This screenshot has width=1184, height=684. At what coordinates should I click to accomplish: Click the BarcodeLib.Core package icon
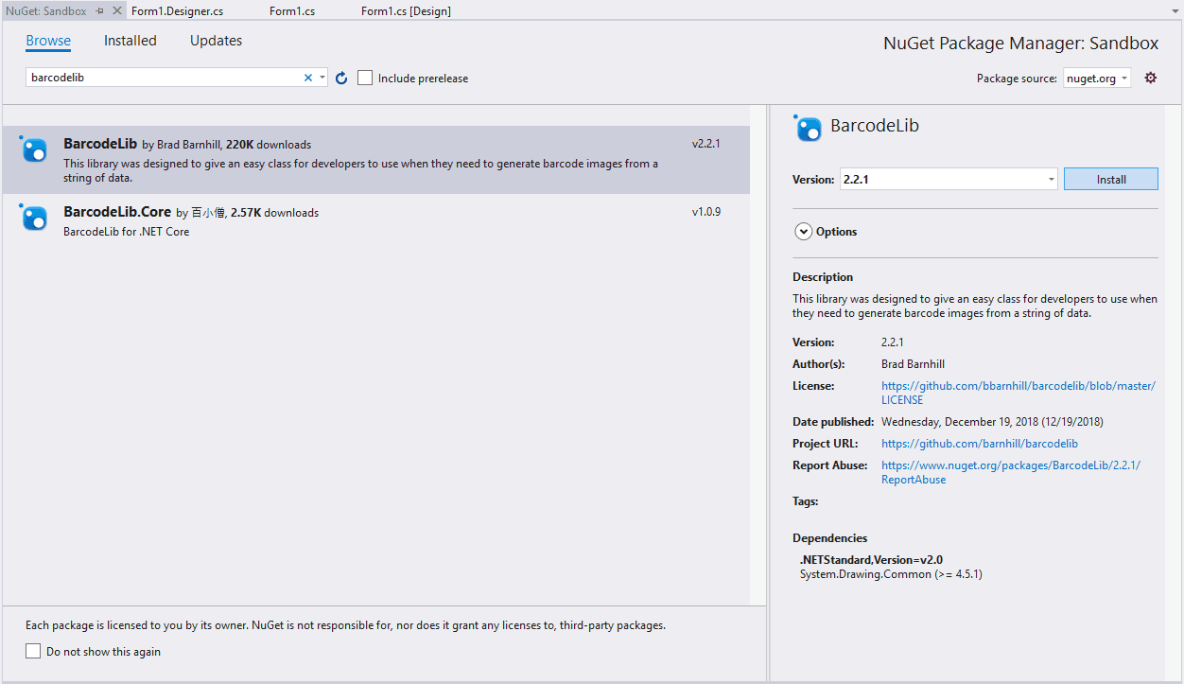[x=34, y=218]
